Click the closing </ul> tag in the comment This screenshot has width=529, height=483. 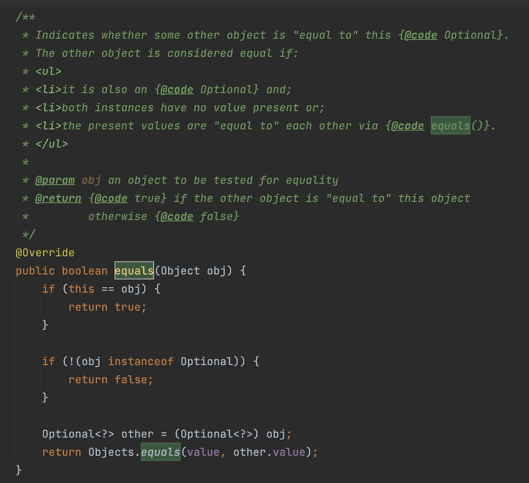[52, 144]
